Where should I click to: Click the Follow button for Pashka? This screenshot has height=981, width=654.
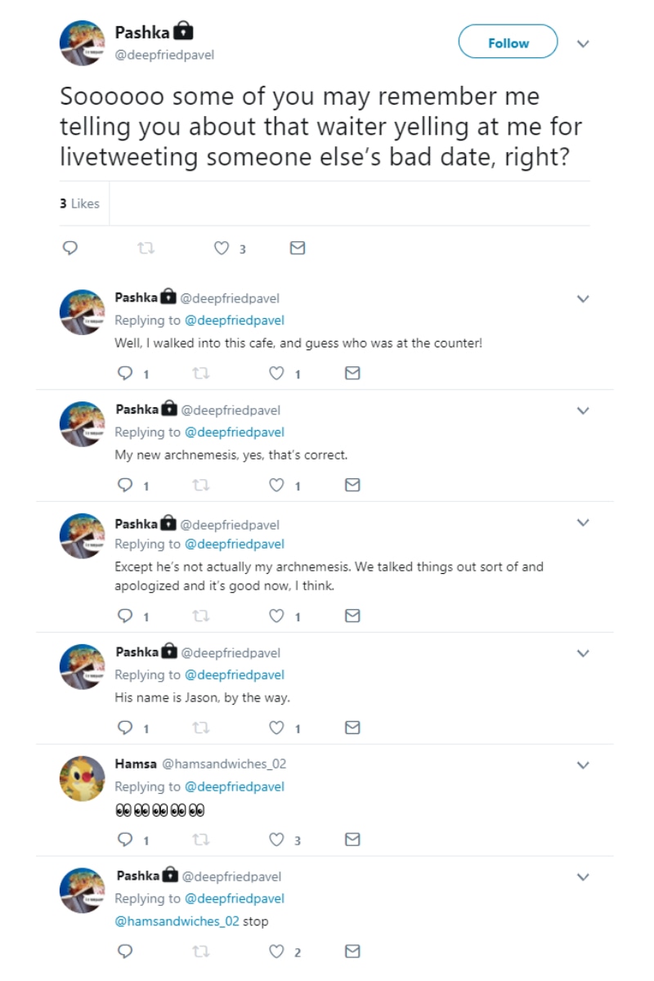(508, 43)
